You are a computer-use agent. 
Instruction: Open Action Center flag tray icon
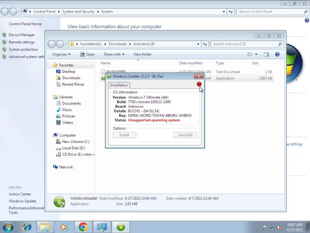coord(265,227)
